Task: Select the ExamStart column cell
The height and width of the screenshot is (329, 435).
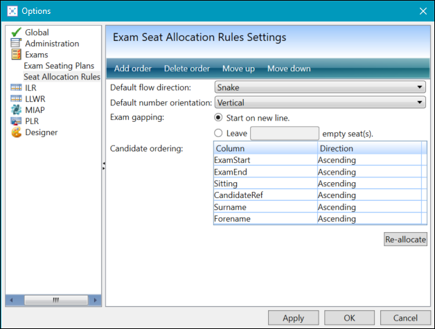Action: click(x=265, y=160)
